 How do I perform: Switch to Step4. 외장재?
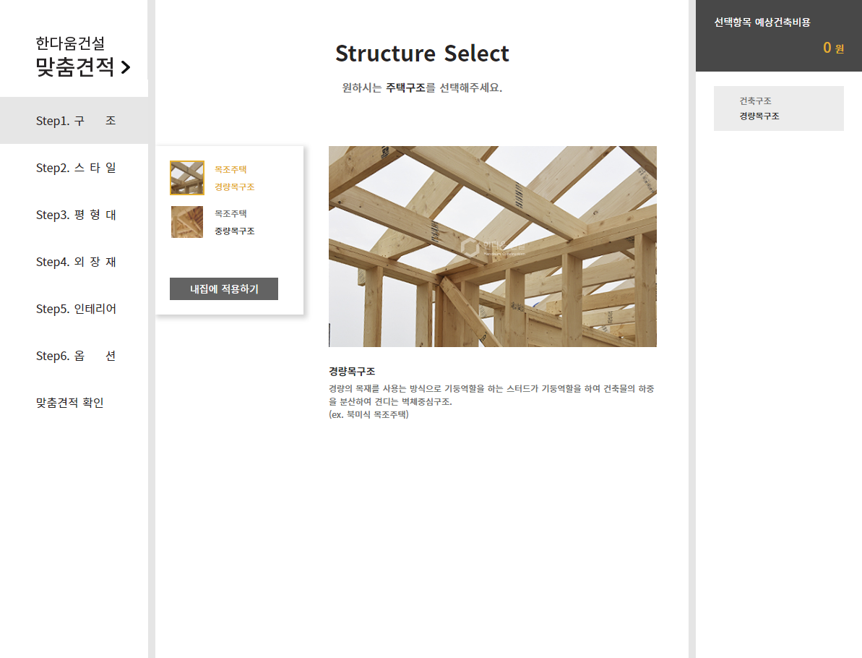point(75,262)
